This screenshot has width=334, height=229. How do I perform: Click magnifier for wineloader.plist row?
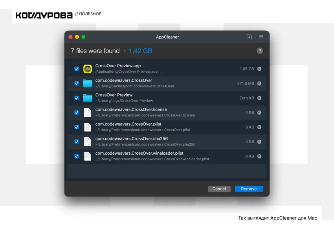[259, 156]
